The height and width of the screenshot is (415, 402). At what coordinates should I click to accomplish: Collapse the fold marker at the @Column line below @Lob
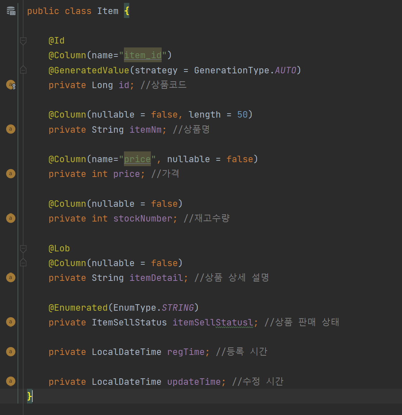(23, 263)
